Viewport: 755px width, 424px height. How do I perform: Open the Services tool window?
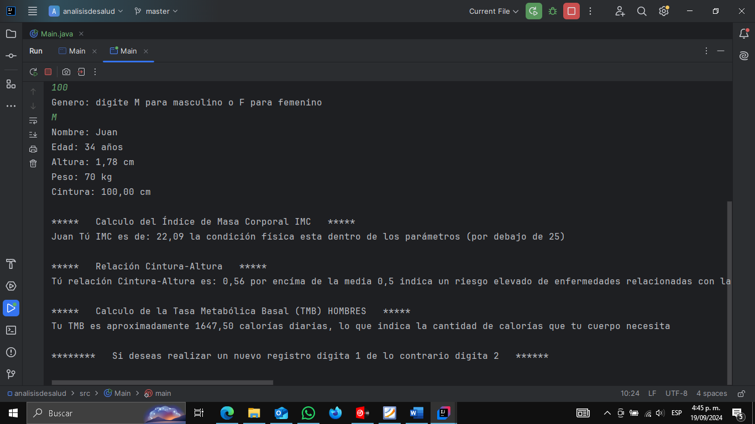(x=11, y=286)
